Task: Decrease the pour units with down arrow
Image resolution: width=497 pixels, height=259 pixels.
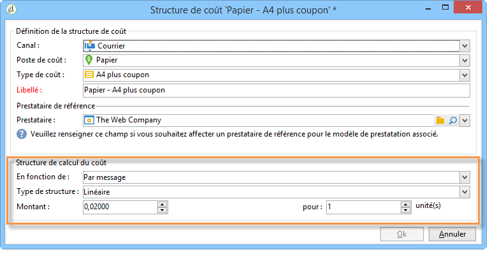Action: tap(406, 210)
